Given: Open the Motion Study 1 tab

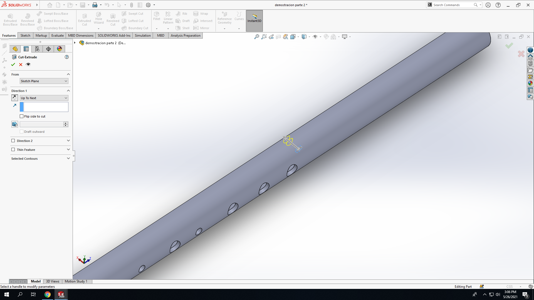Looking at the screenshot, I should (76, 281).
